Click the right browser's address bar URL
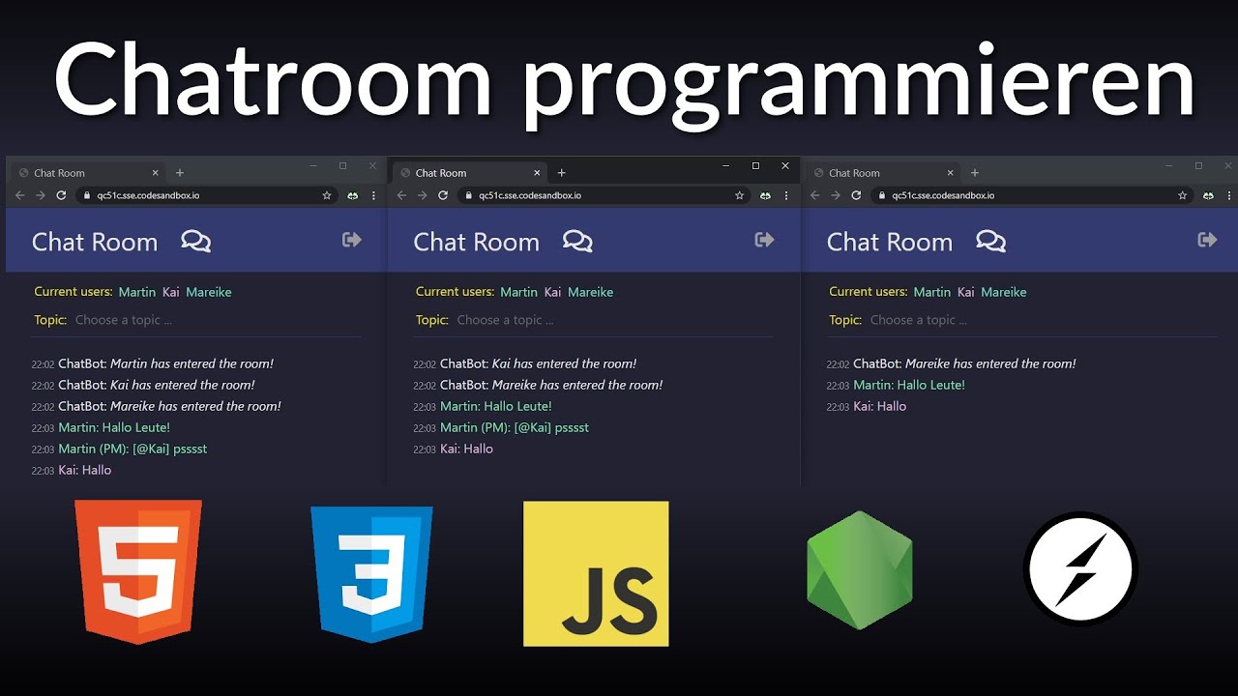The width and height of the screenshot is (1238, 696). point(943,195)
